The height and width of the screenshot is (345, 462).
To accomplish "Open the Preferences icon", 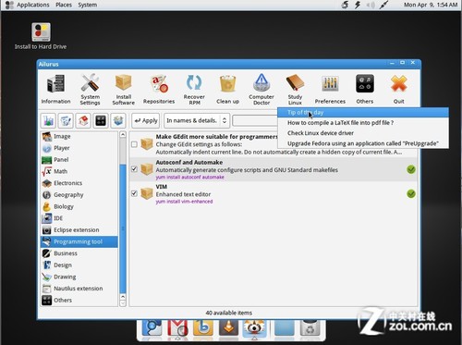I will (330, 89).
